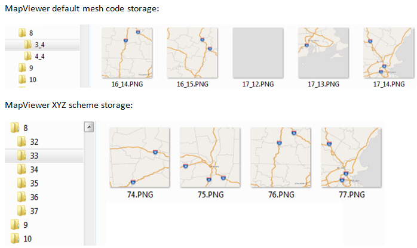The image size is (417, 248).
Task: Open the 77.PNG coastal tile
Action: [x=351, y=157]
